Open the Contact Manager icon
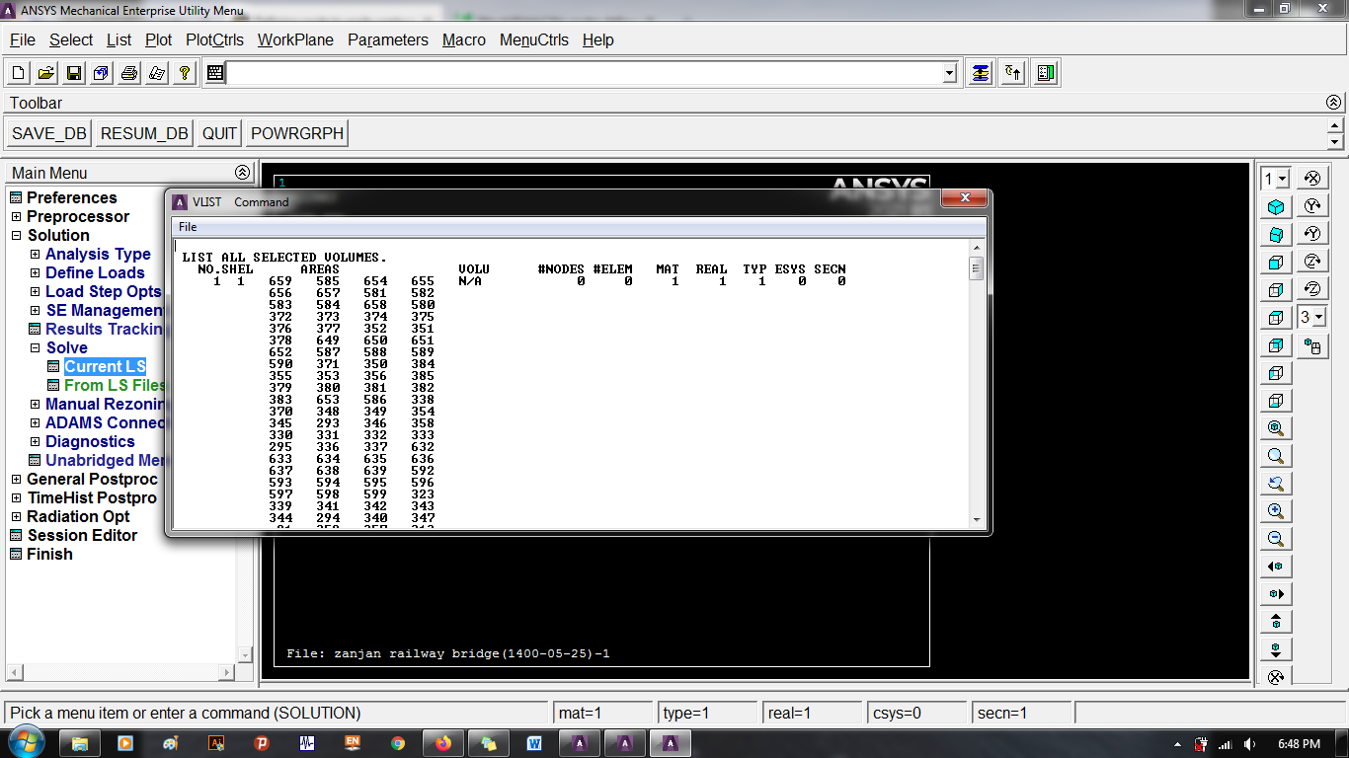This screenshot has height=758, width=1349. click(x=1047, y=73)
